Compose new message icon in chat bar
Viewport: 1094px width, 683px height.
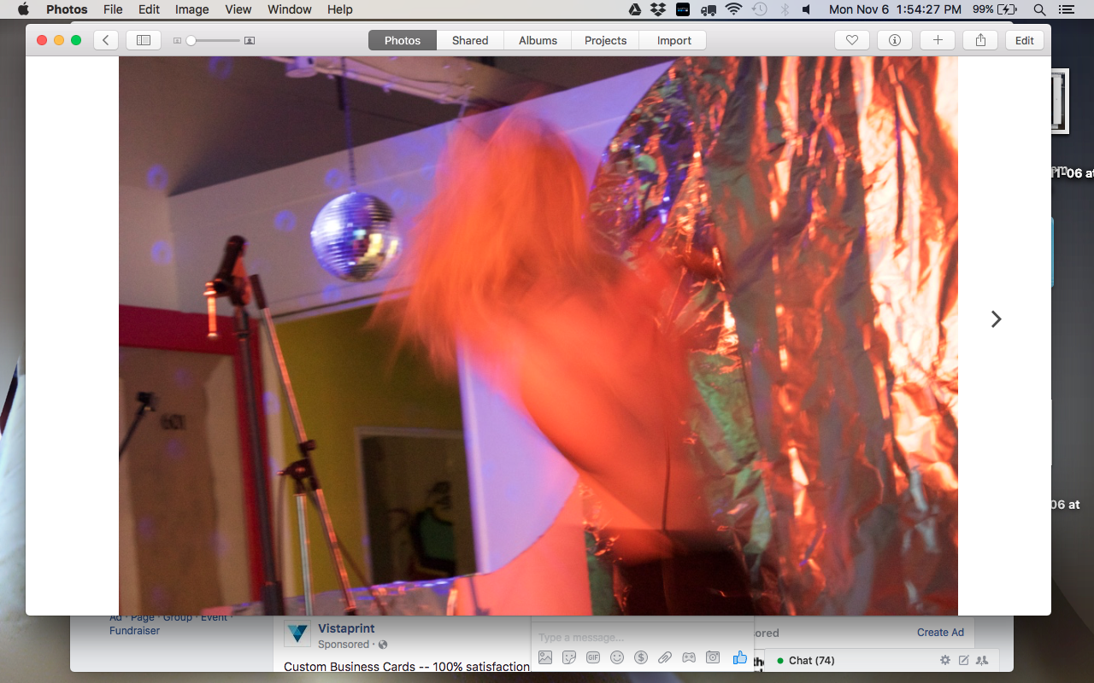coord(964,660)
